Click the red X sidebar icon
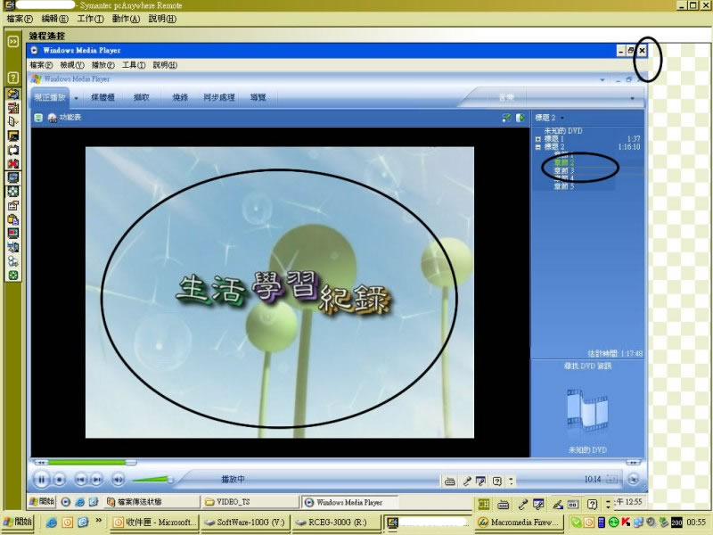This screenshot has height=535, width=713. pos(13,163)
